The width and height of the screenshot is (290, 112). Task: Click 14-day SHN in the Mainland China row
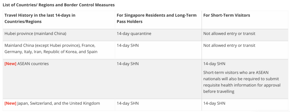point(128,45)
